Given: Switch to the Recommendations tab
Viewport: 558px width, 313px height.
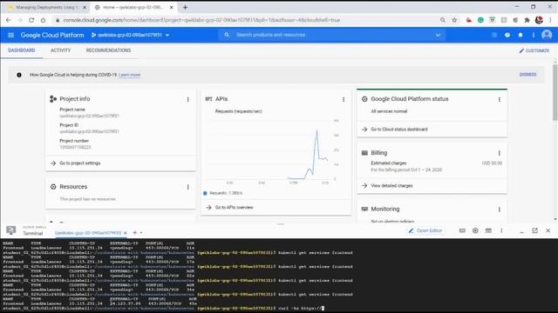Looking at the screenshot, I should pyautogui.click(x=108, y=50).
